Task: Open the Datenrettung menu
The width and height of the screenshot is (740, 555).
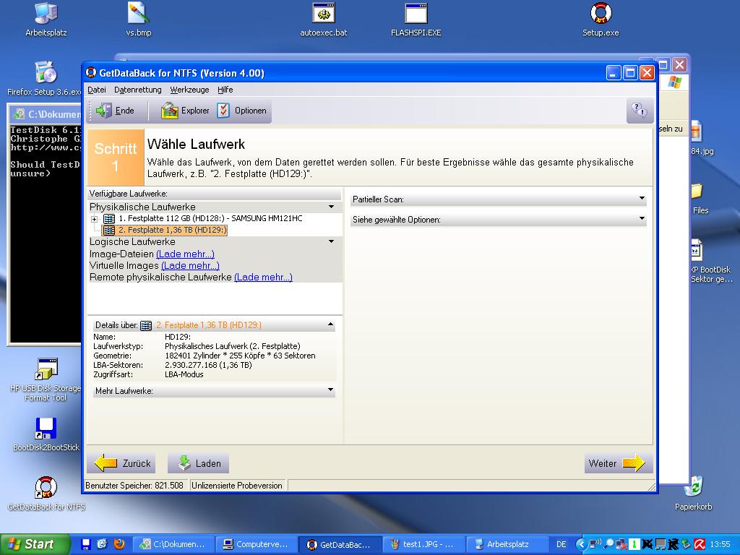Action: (138, 90)
